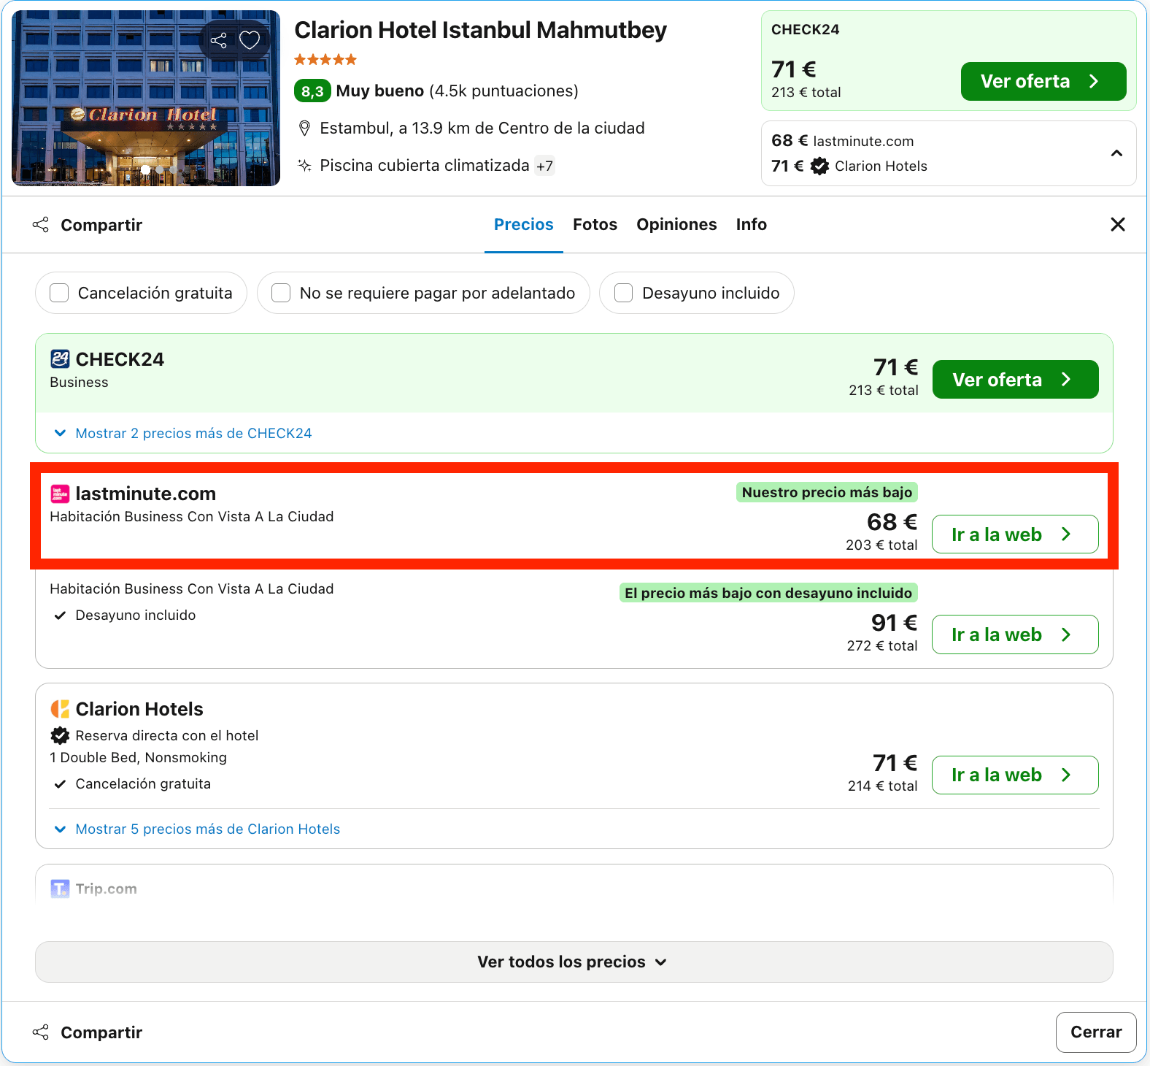The width and height of the screenshot is (1150, 1066).
Task: Click the CHECK24 logo icon
Action: 60,359
